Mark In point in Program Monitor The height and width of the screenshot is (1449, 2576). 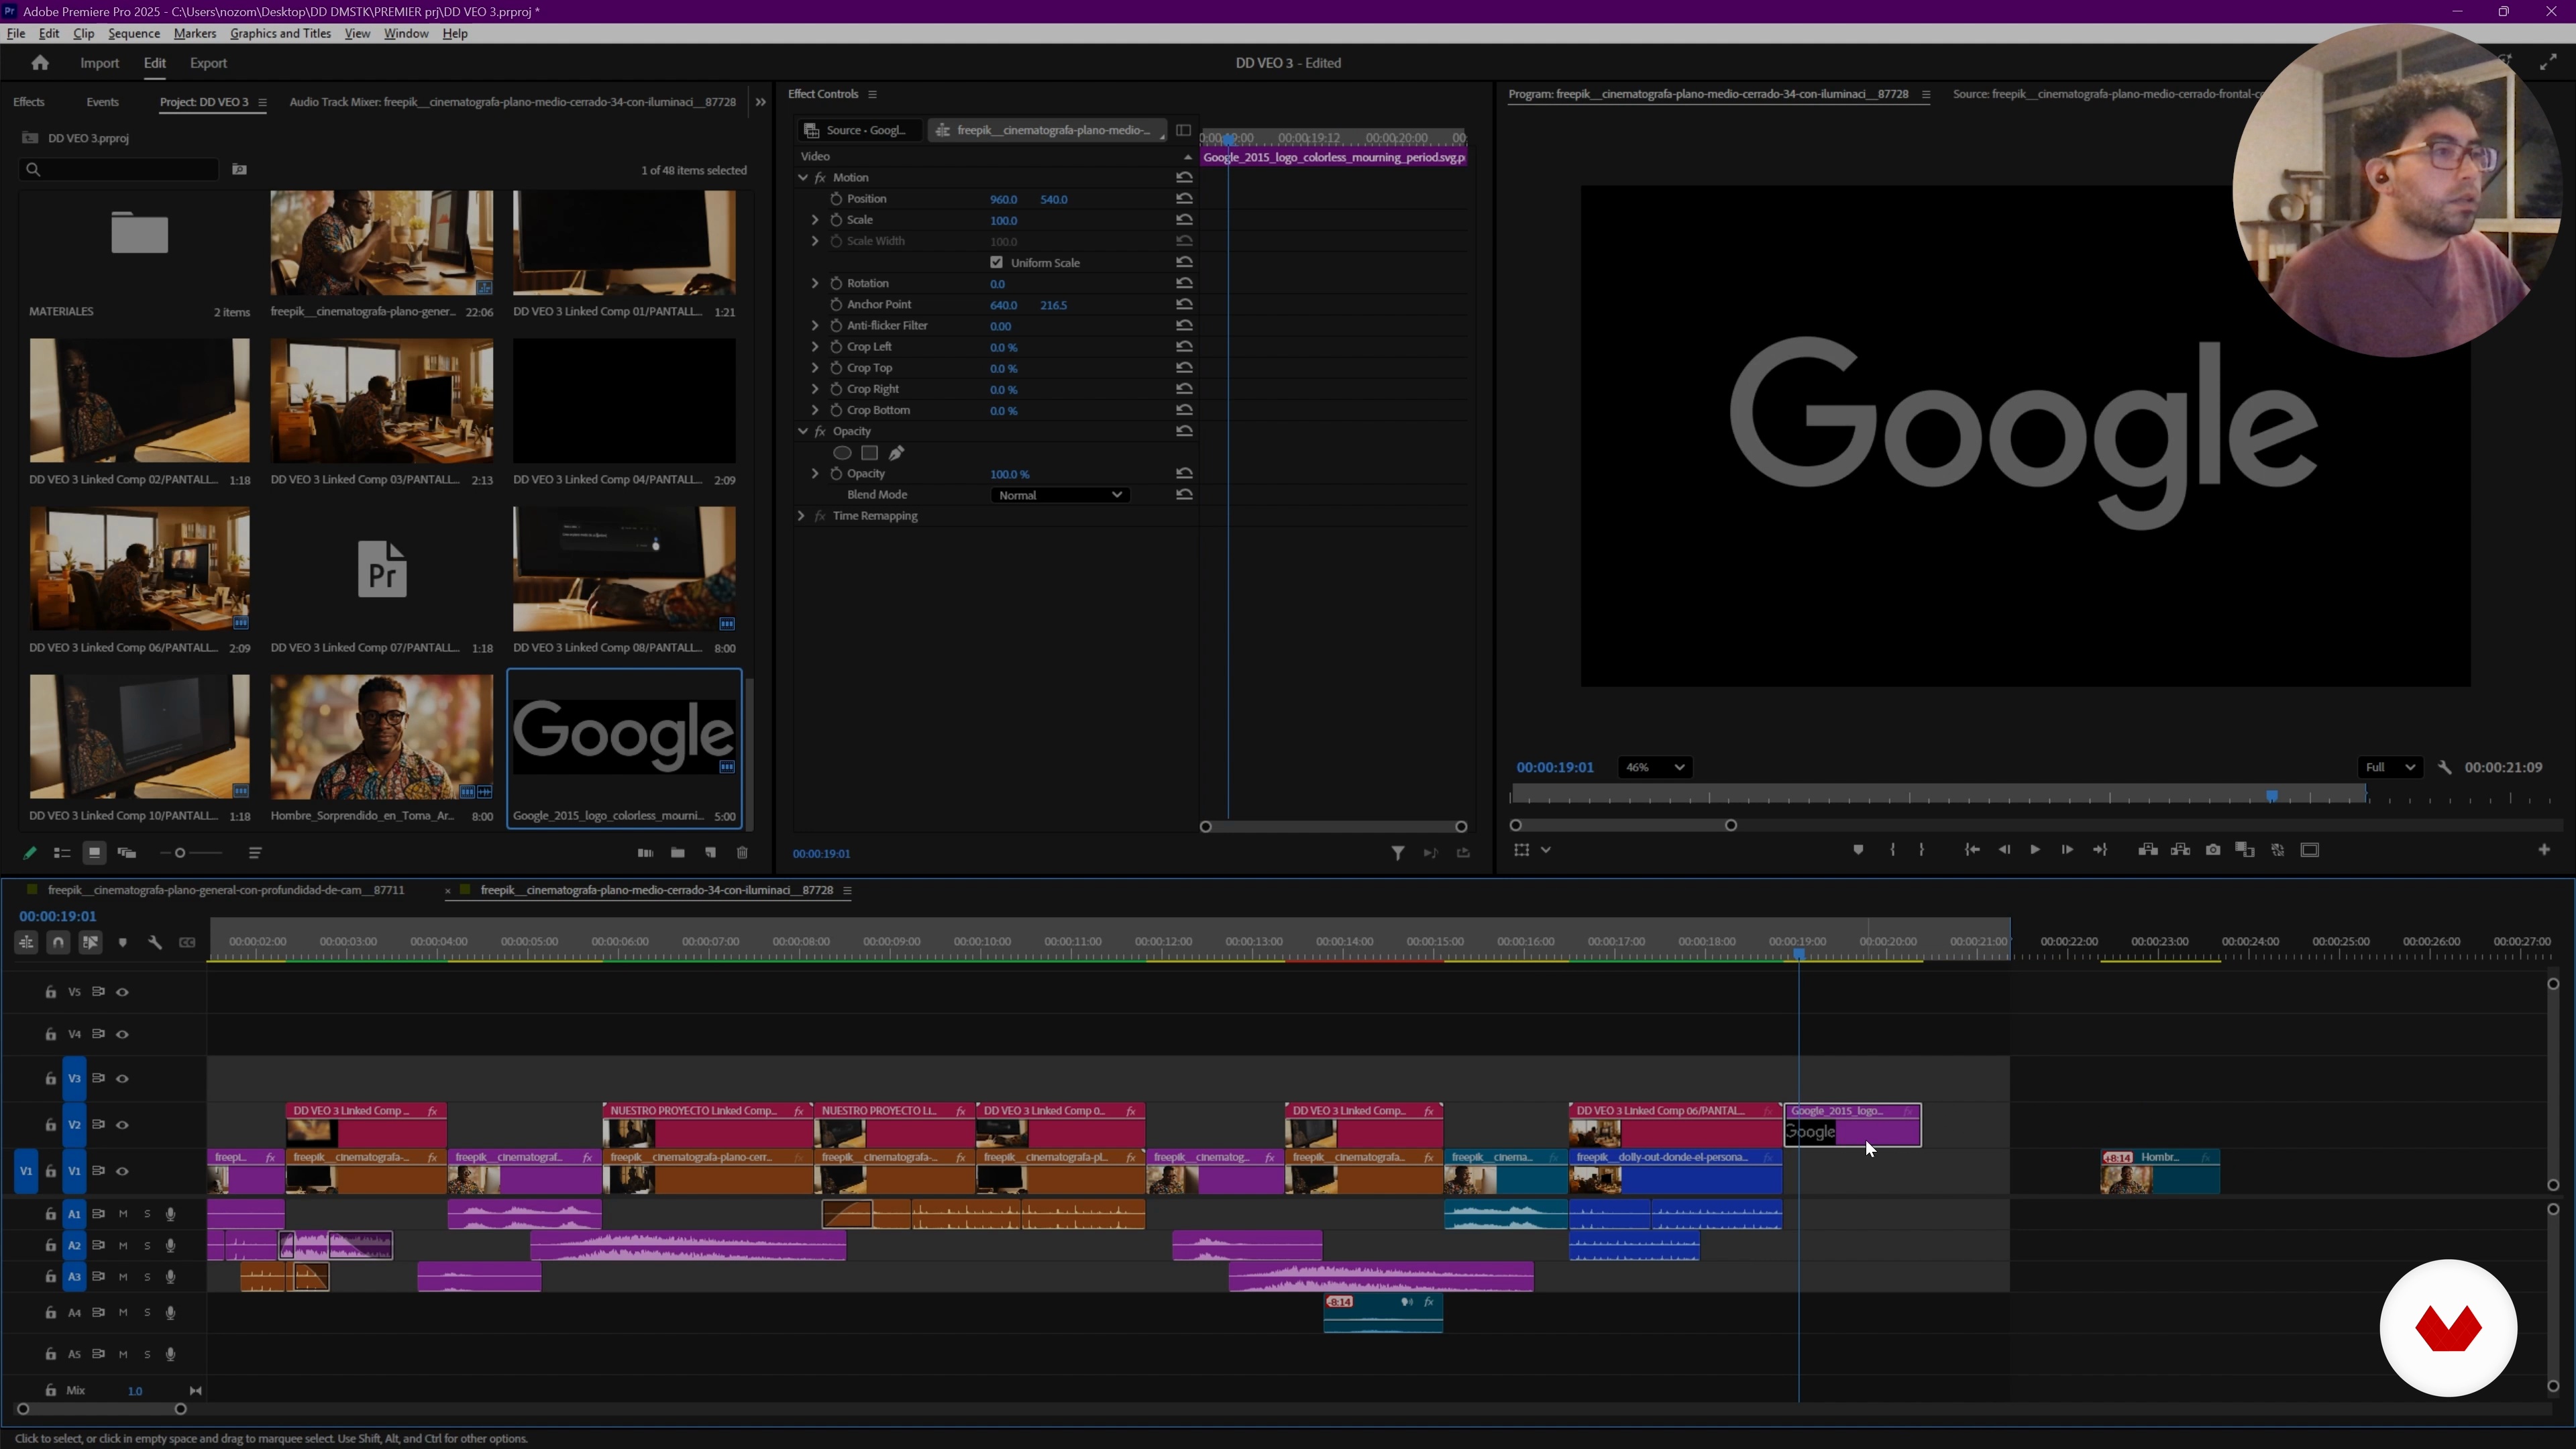1893,850
